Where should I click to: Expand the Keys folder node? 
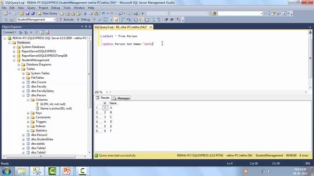click(x=28, y=113)
